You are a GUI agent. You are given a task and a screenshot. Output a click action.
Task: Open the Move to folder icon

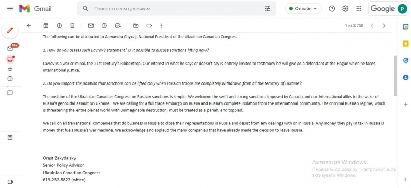click(x=136, y=26)
